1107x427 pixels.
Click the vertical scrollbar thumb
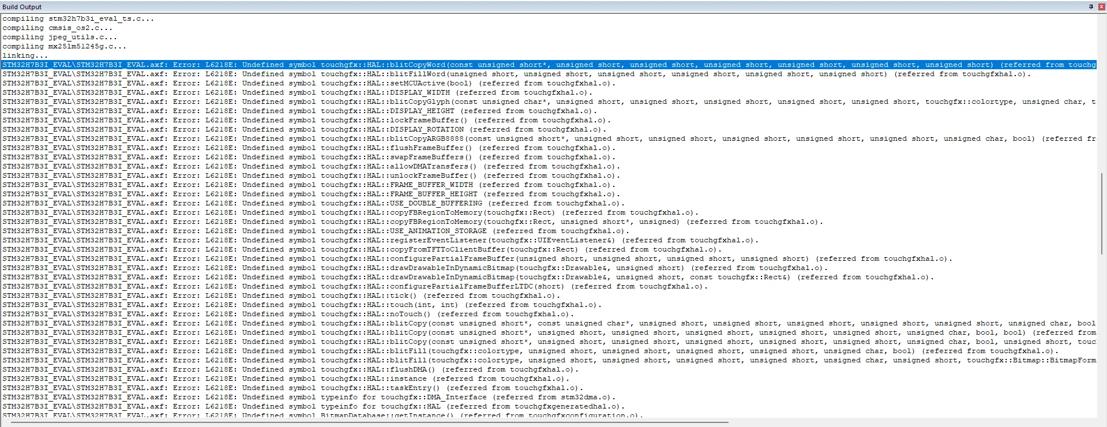click(x=1102, y=213)
